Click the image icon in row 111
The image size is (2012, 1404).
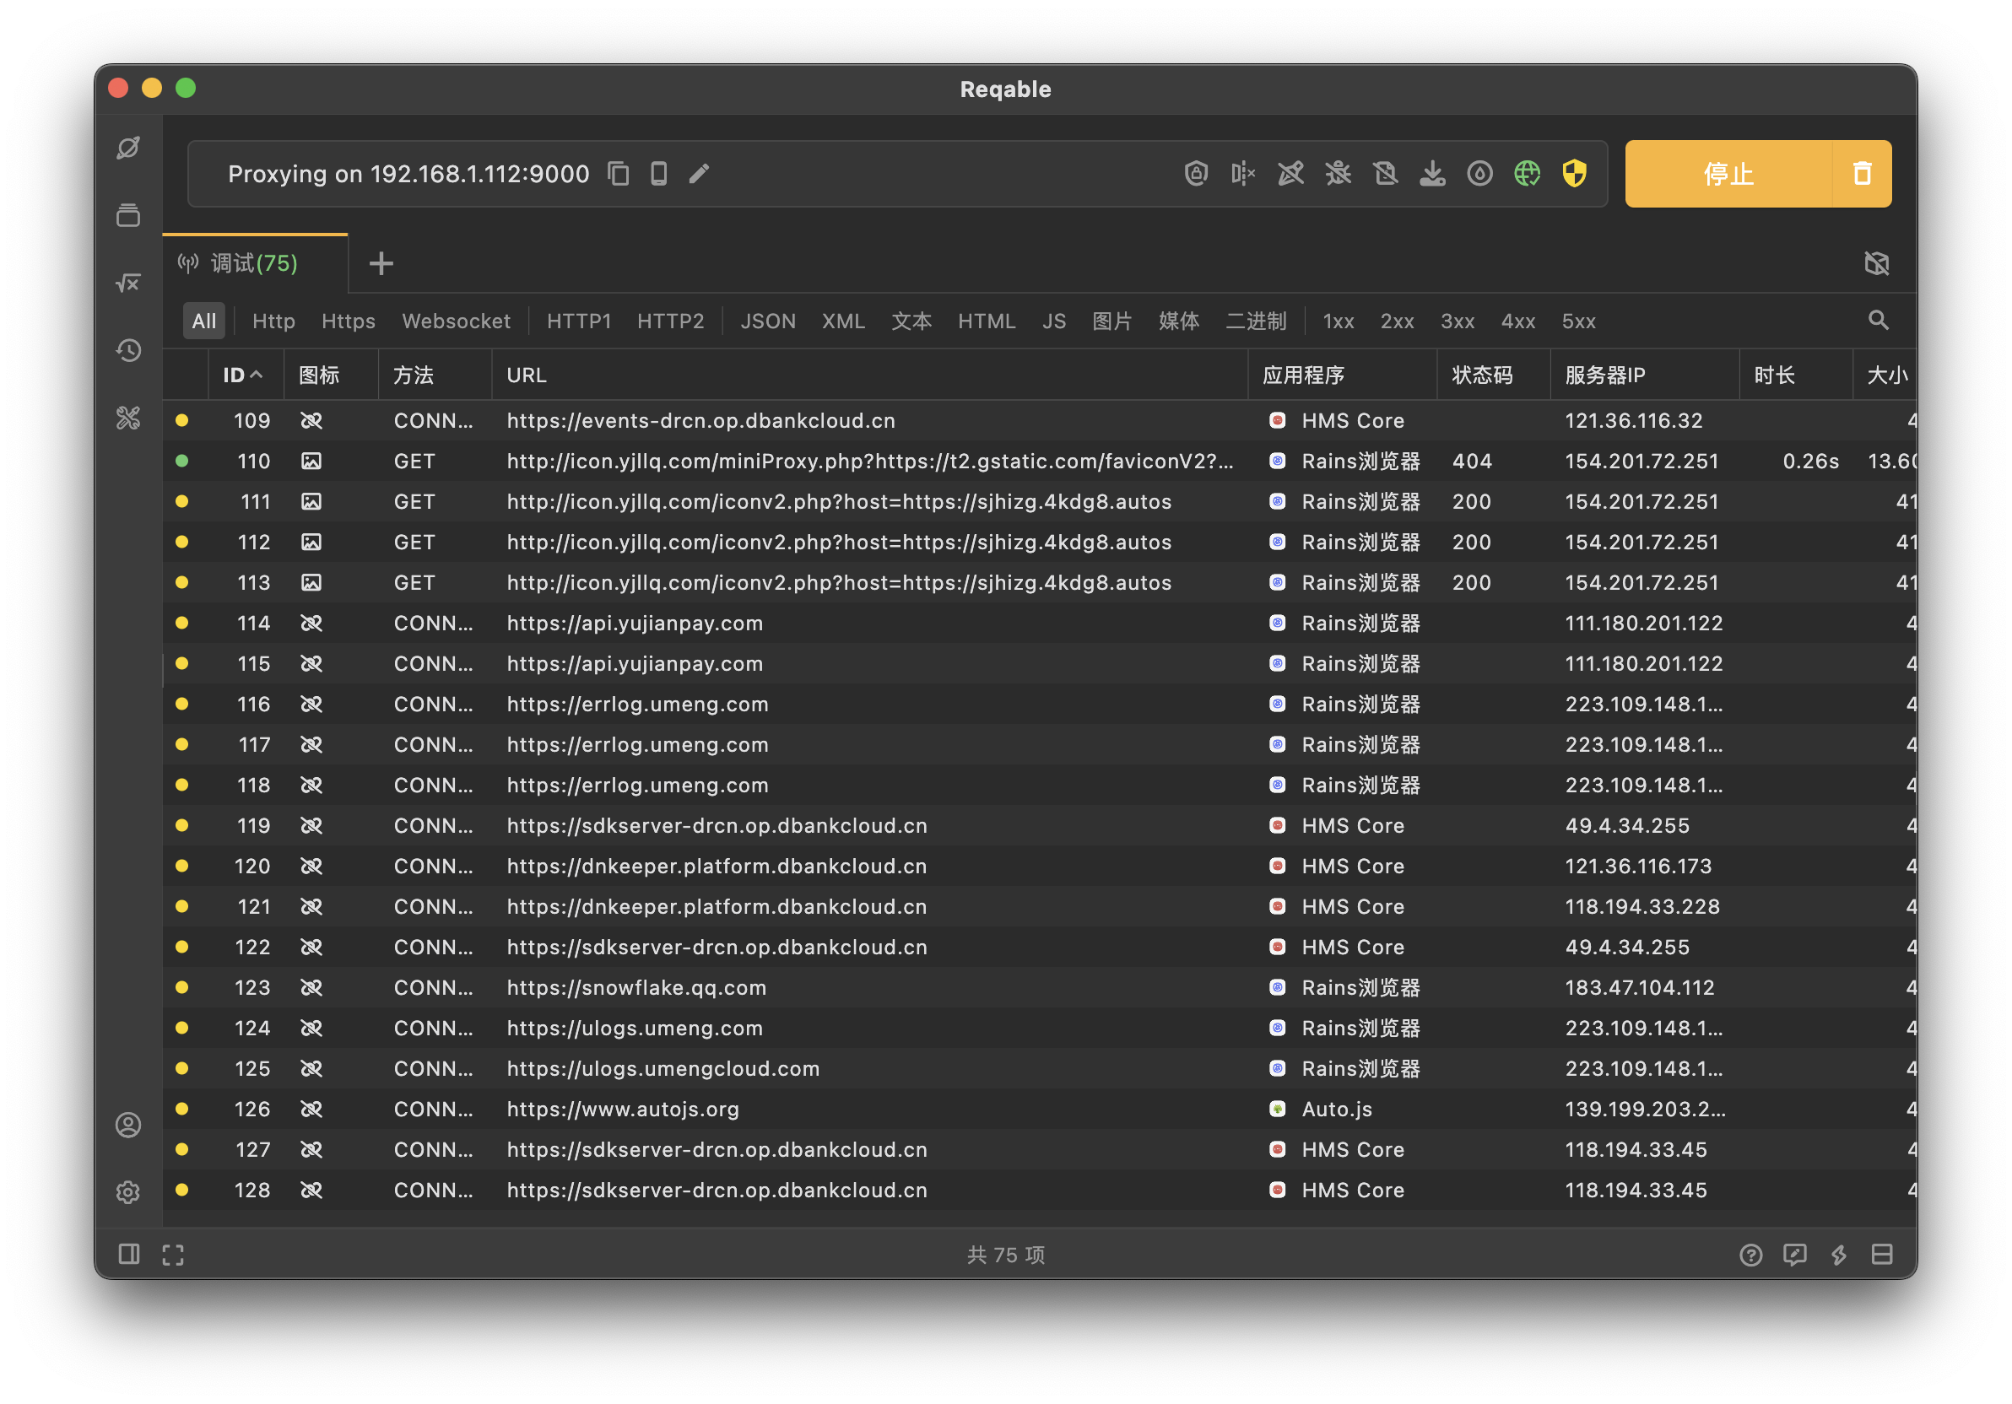[x=311, y=501]
